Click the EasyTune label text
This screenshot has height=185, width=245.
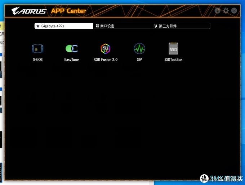pos(72,60)
